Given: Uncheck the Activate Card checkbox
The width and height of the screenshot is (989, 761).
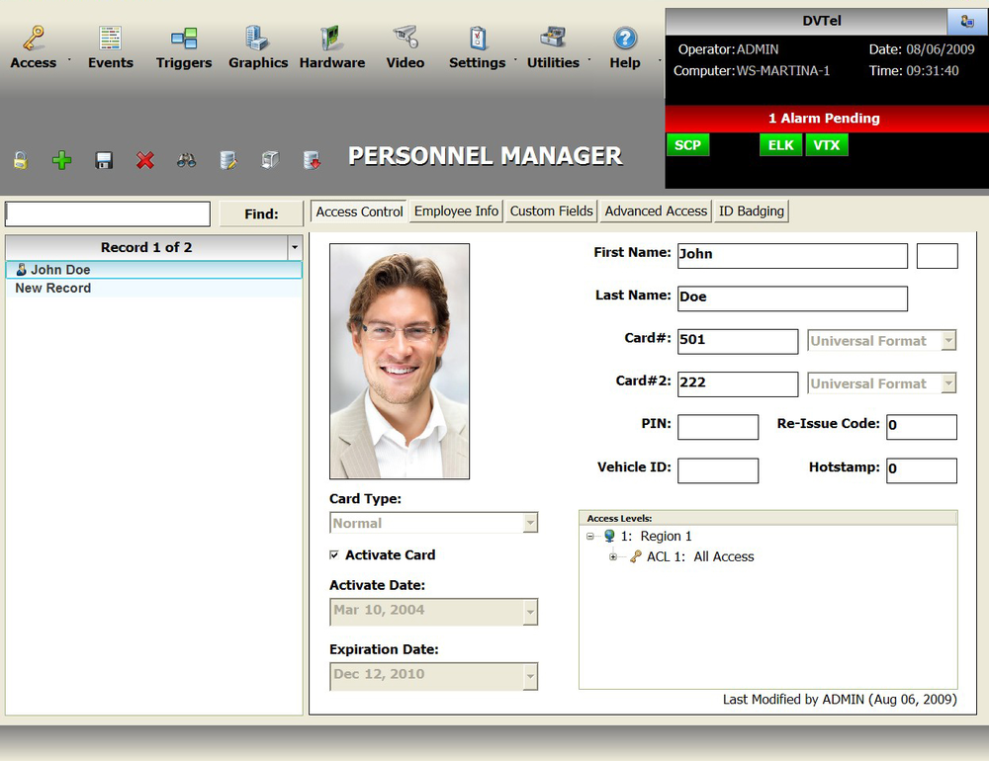Looking at the screenshot, I should [334, 555].
